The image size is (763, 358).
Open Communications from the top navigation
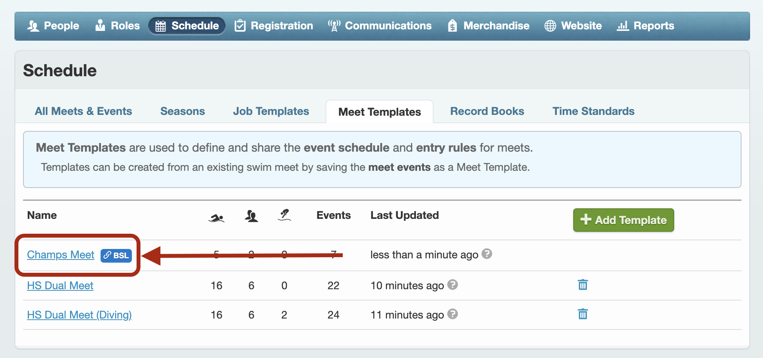[x=380, y=26]
